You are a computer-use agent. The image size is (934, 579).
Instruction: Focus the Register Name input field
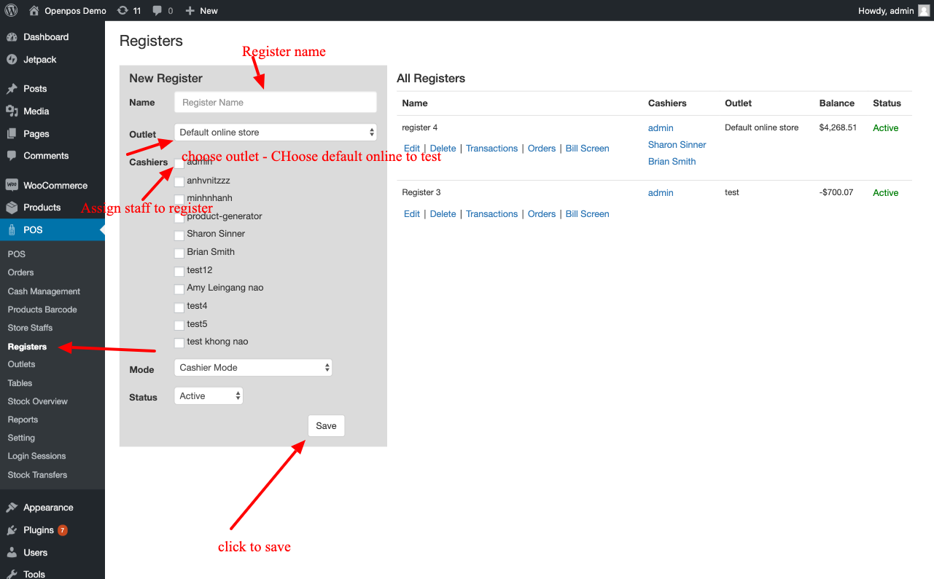pyautogui.click(x=276, y=103)
